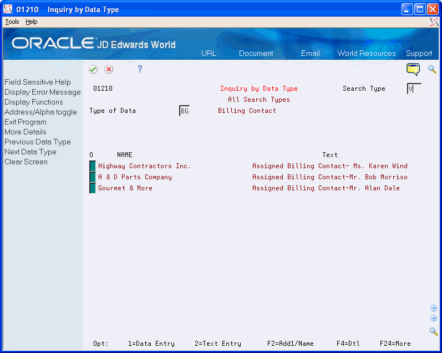Open the blue question mark help icon
This screenshot has width=442, height=353.
140,69
